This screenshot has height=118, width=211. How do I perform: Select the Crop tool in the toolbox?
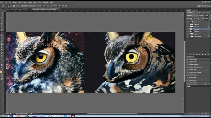click(2, 24)
